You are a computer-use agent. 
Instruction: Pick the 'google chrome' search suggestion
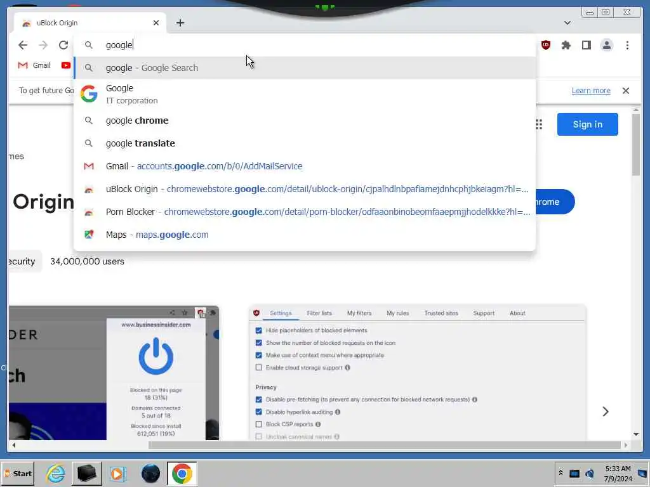[x=305, y=120]
